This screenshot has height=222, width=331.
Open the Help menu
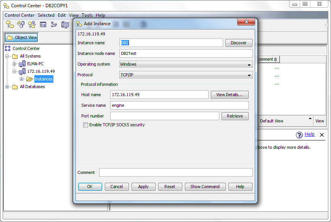[x=100, y=15]
